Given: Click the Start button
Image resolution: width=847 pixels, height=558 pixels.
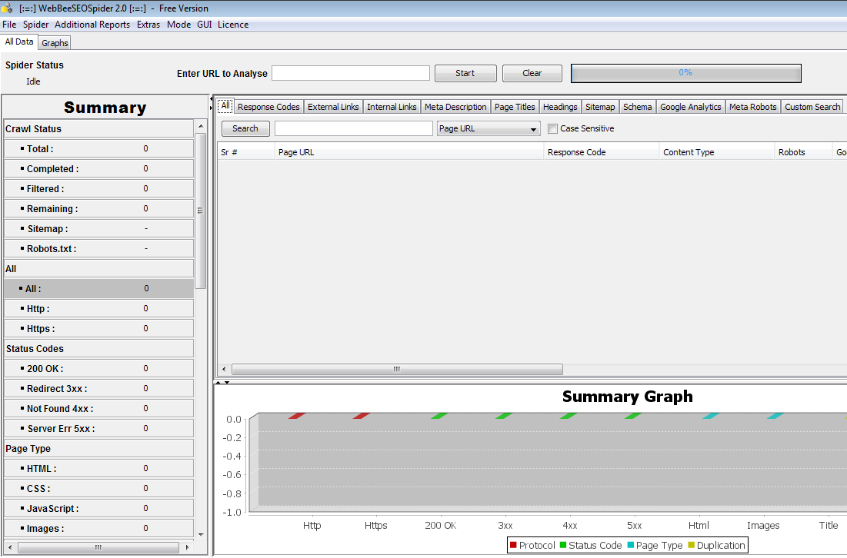Looking at the screenshot, I should tap(465, 73).
